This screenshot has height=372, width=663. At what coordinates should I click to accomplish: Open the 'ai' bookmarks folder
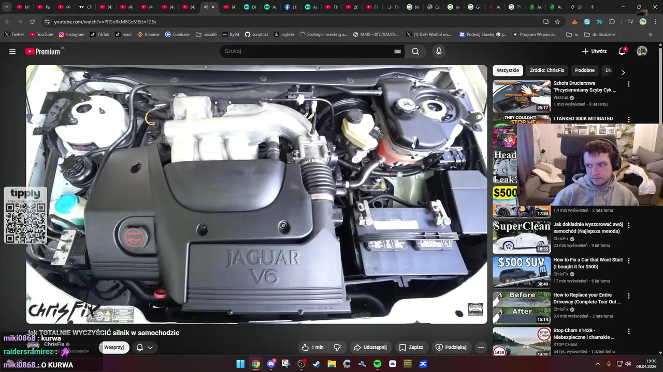click(572, 34)
